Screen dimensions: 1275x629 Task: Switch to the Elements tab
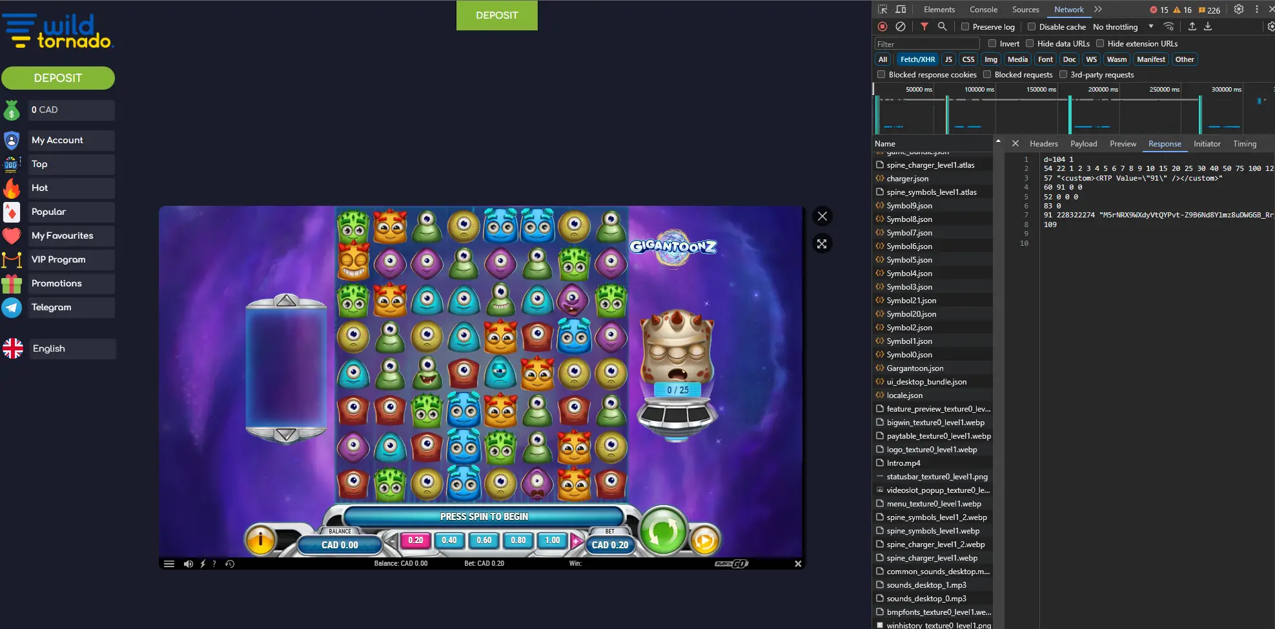939,9
